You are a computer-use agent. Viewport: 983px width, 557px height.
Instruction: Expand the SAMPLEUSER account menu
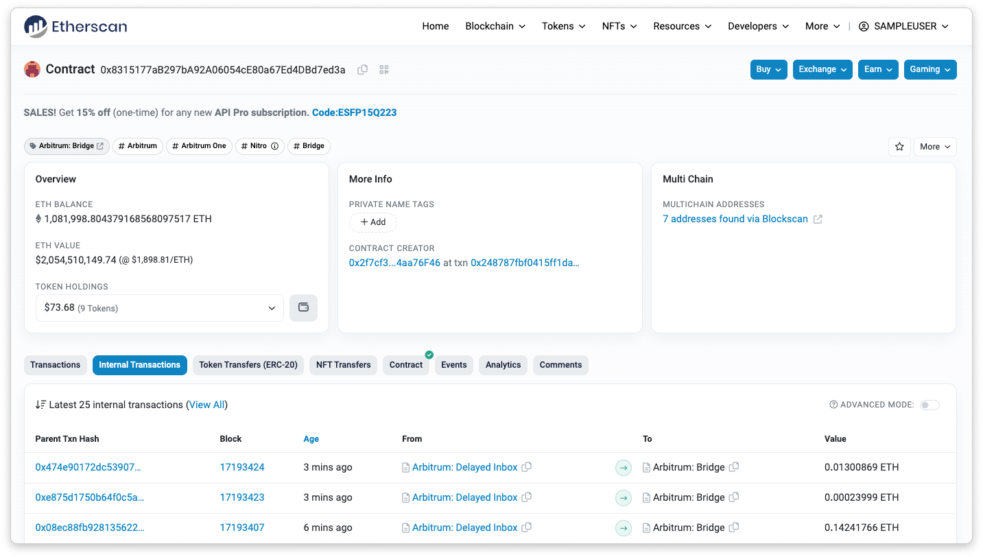[903, 26]
